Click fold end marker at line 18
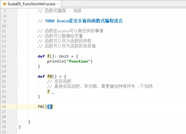The height and width of the screenshot is (134, 186). tap(17, 66)
